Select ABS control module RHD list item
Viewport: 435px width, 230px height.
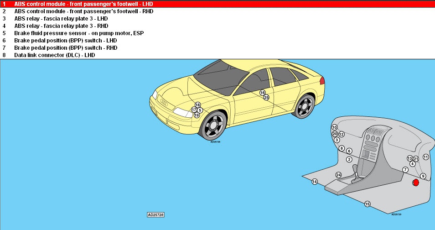(x=83, y=11)
